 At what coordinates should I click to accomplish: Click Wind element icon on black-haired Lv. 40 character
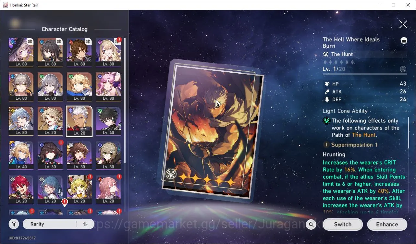click(x=100, y=111)
